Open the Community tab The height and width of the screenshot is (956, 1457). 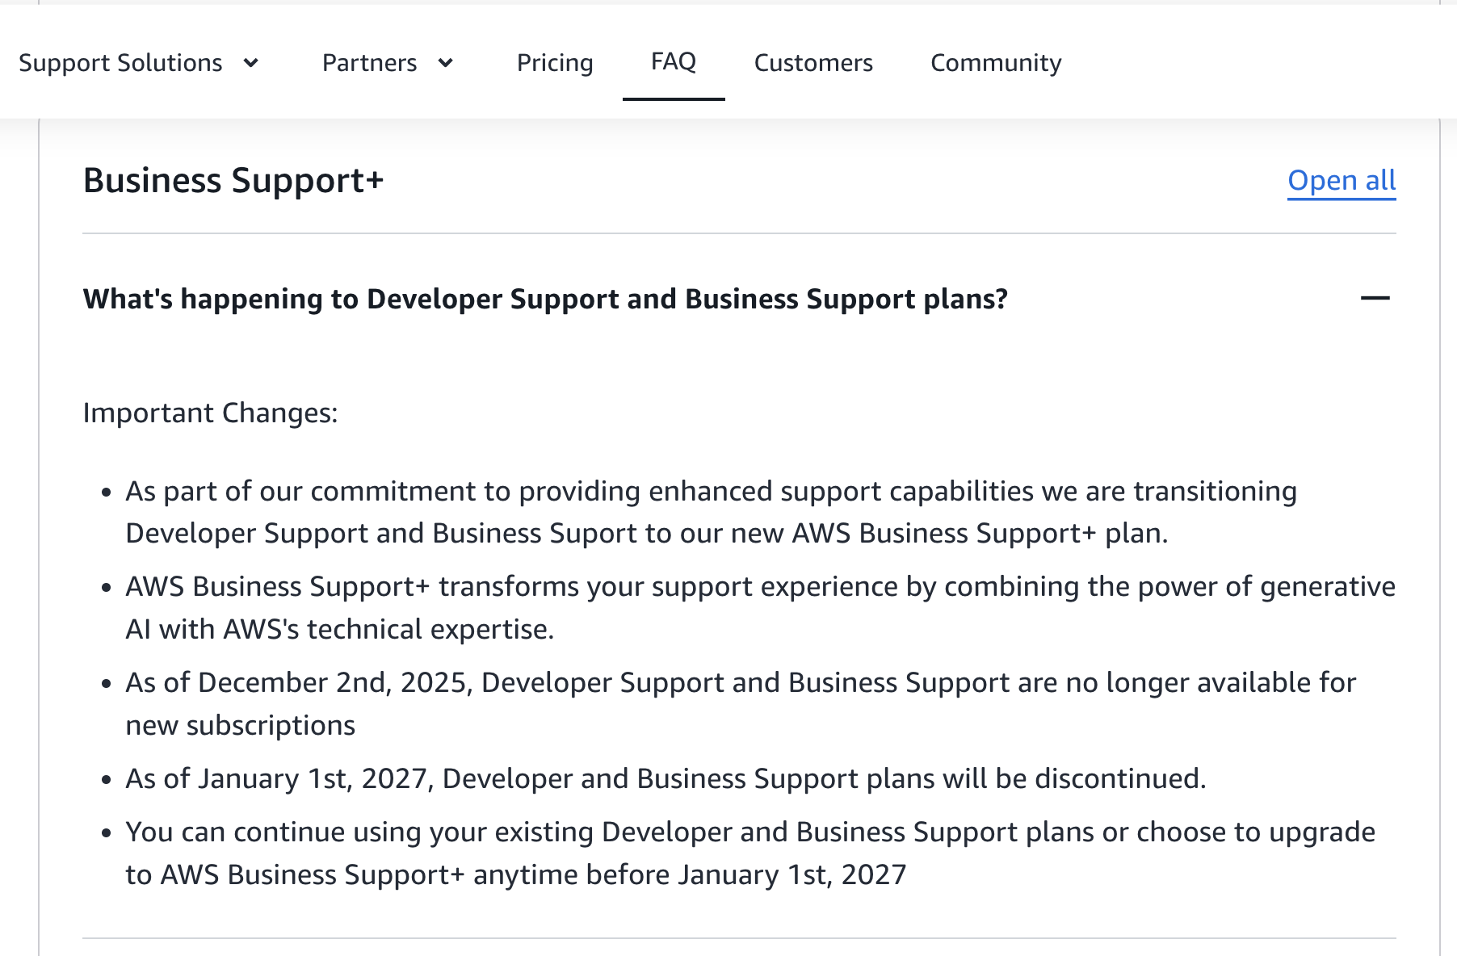point(996,63)
